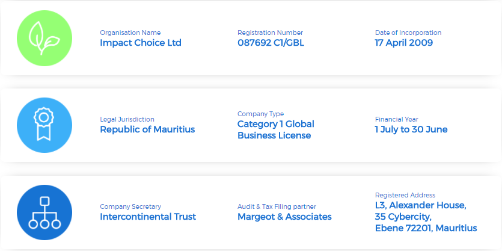Click the Alexander House registered address

point(426,217)
